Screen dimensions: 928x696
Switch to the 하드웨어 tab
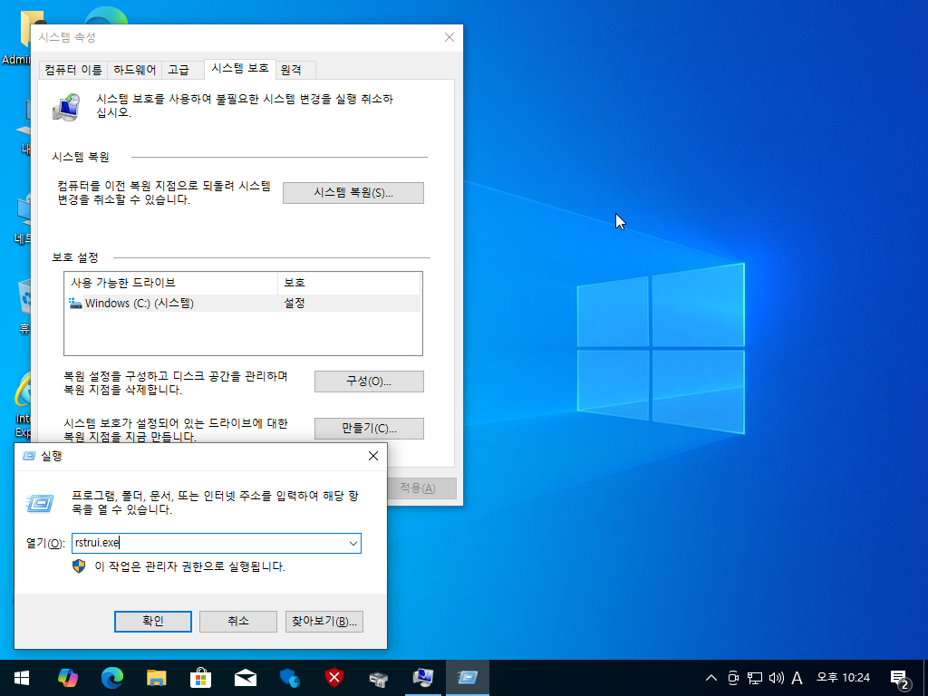(134, 70)
